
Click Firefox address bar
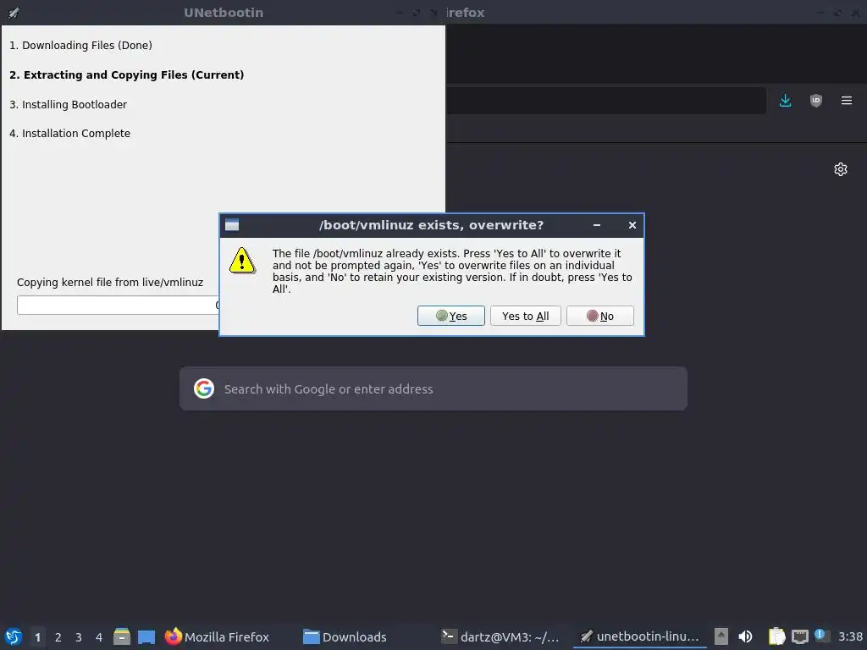pyautogui.click(x=606, y=101)
